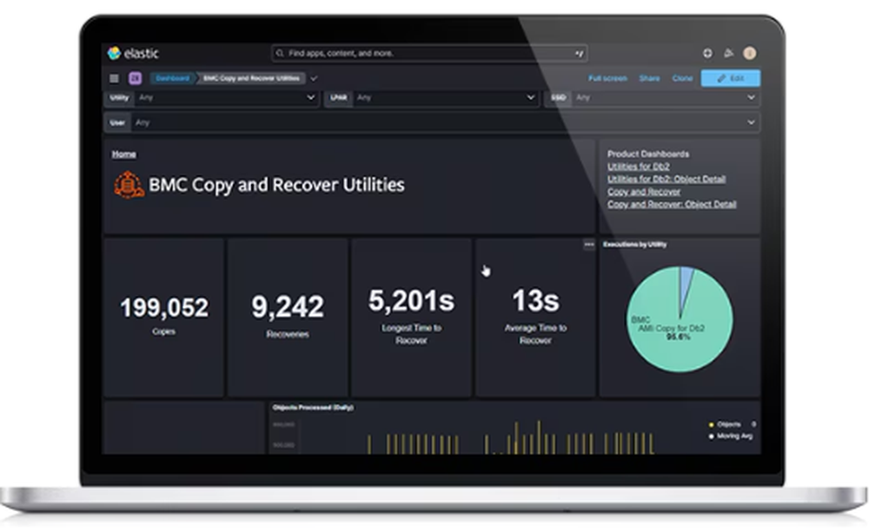This screenshot has width=869, height=532.
Task: Open the Copy and Recover link
Action: [x=644, y=192]
